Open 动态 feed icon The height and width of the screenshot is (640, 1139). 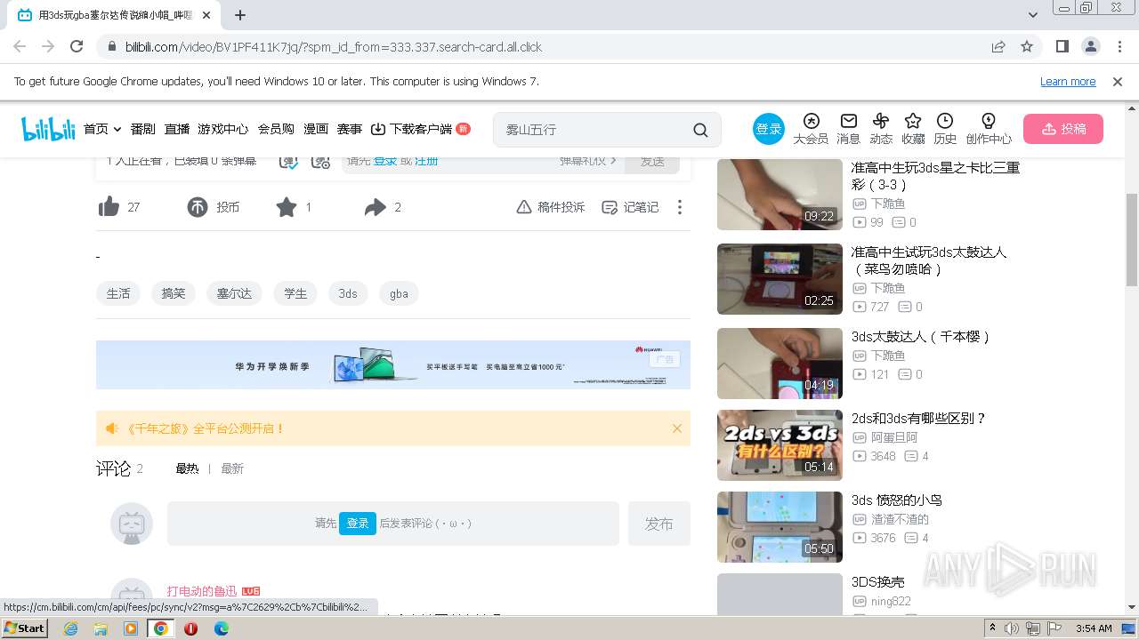(x=881, y=129)
